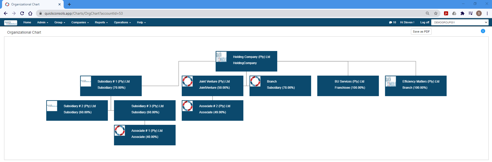Select the Holding Company (Pty) Ltd node
This screenshot has height=162, width=492.
click(x=246, y=61)
